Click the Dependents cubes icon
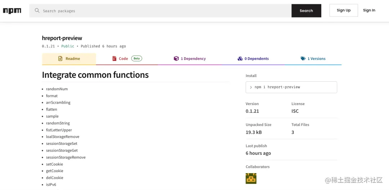The width and height of the screenshot is (389, 190). pyautogui.click(x=240, y=58)
